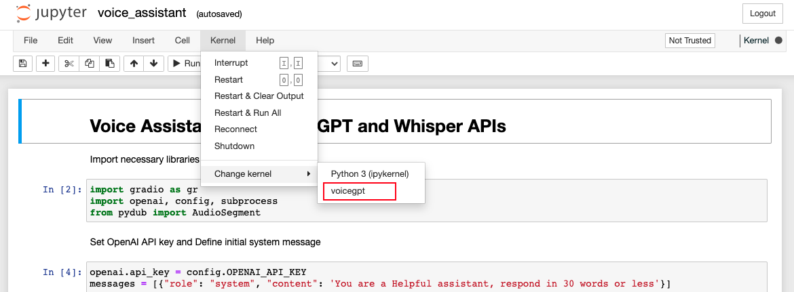Click the 'from pydub import AudioSegment' line

pos(175,213)
